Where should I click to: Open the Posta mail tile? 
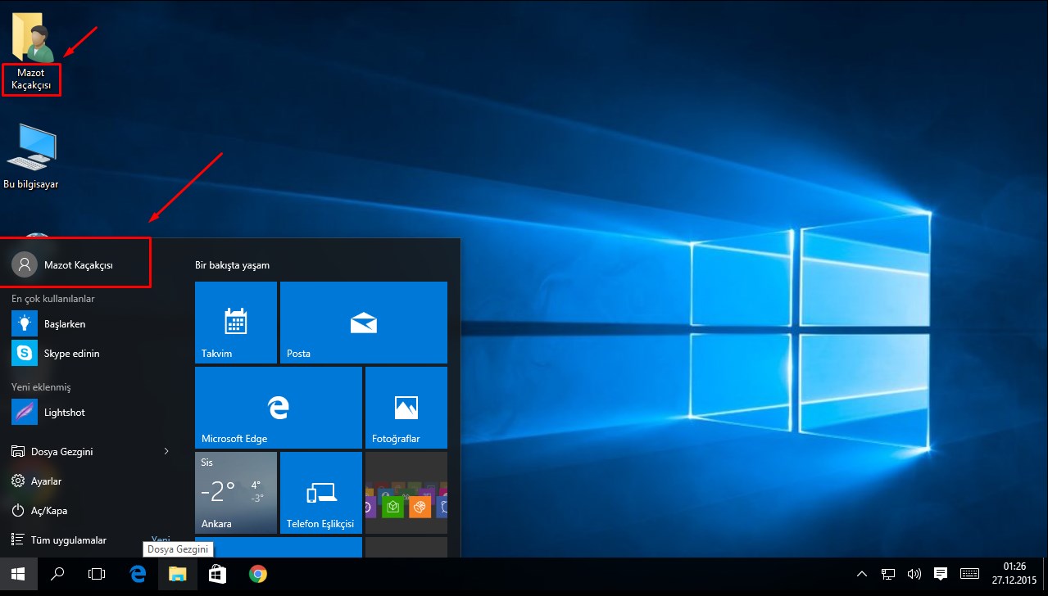pos(363,323)
